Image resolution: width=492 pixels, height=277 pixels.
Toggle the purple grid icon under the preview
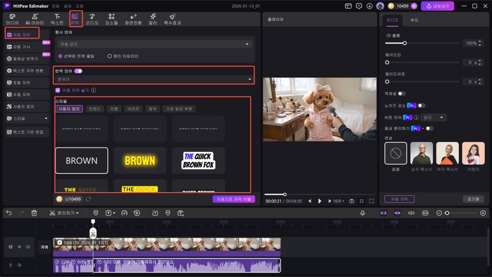coord(362,201)
